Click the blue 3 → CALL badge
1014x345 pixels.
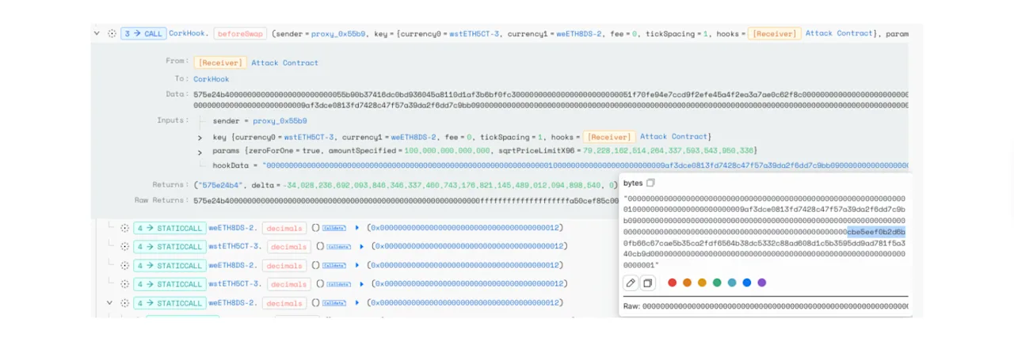[x=143, y=34]
